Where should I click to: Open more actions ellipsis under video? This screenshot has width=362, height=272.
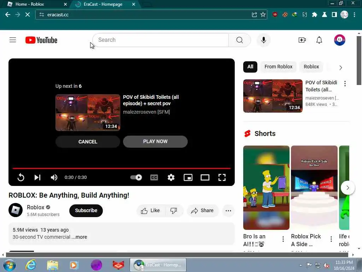[228, 210]
